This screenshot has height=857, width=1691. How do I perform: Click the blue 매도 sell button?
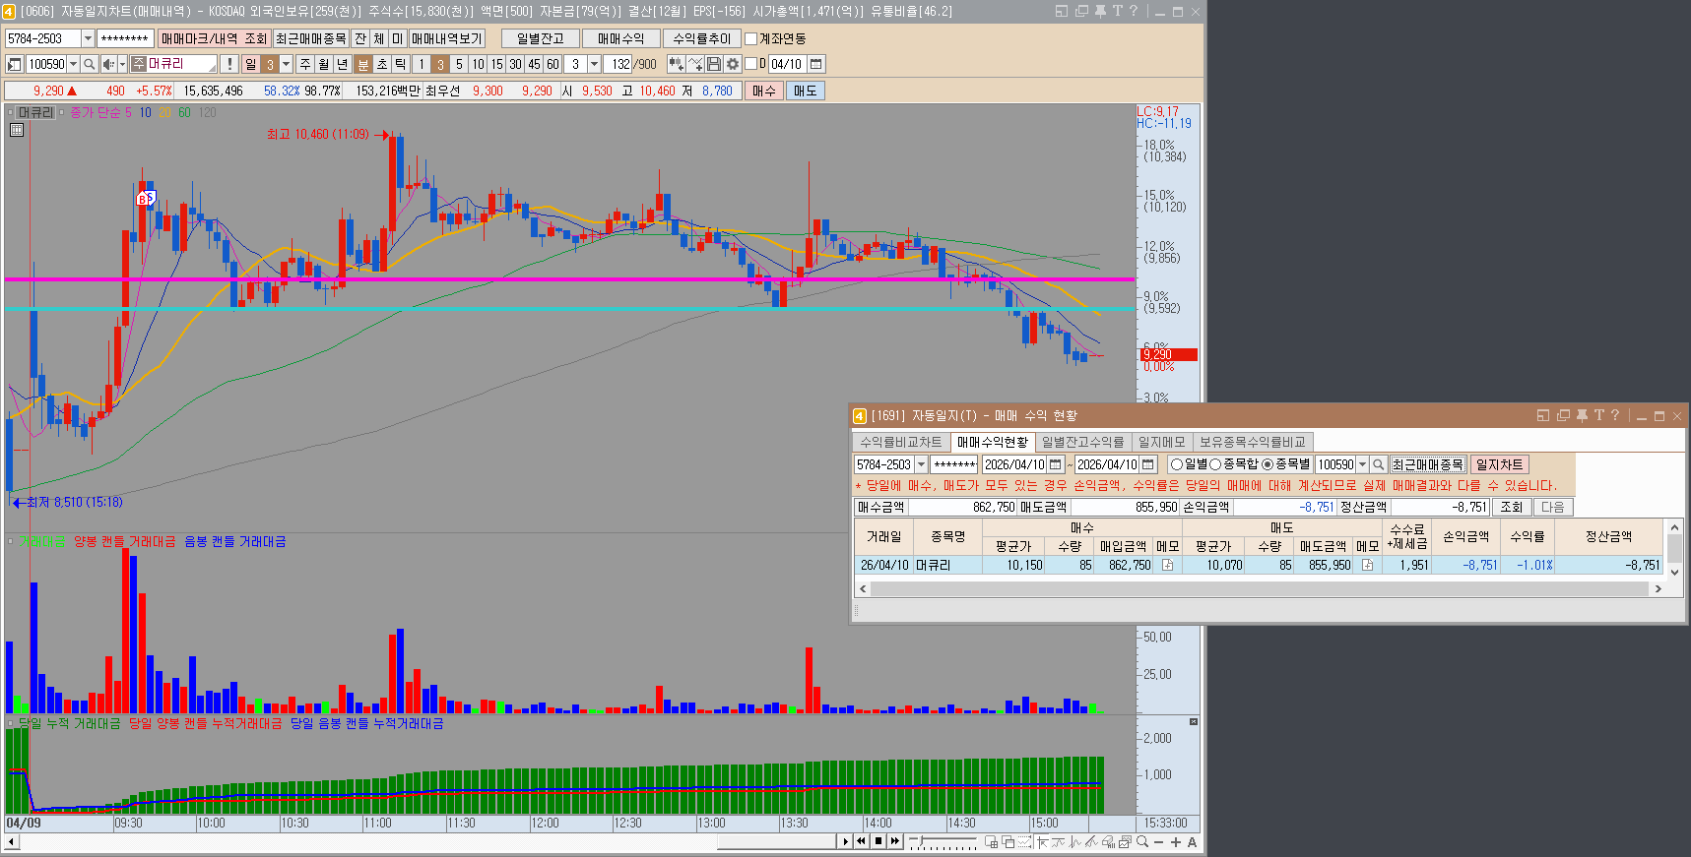tap(805, 91)
